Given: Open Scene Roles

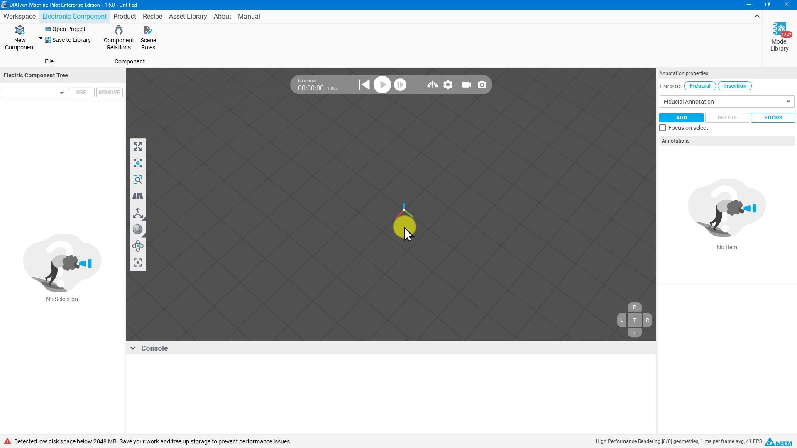Looking at the screenshot, I should point(148,37).
